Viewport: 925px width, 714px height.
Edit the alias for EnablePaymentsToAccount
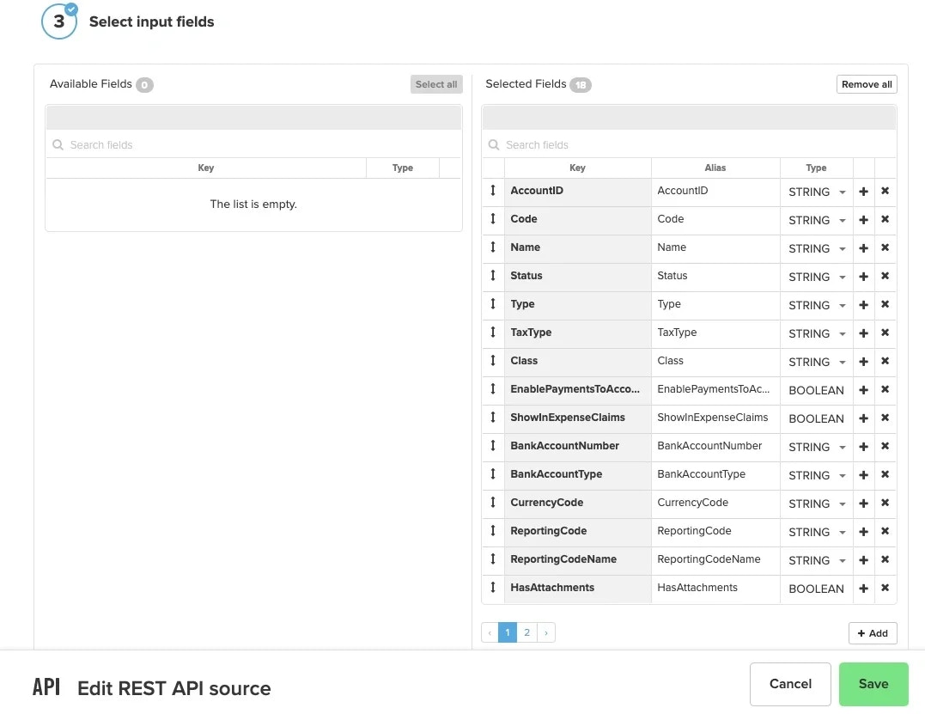715,389
